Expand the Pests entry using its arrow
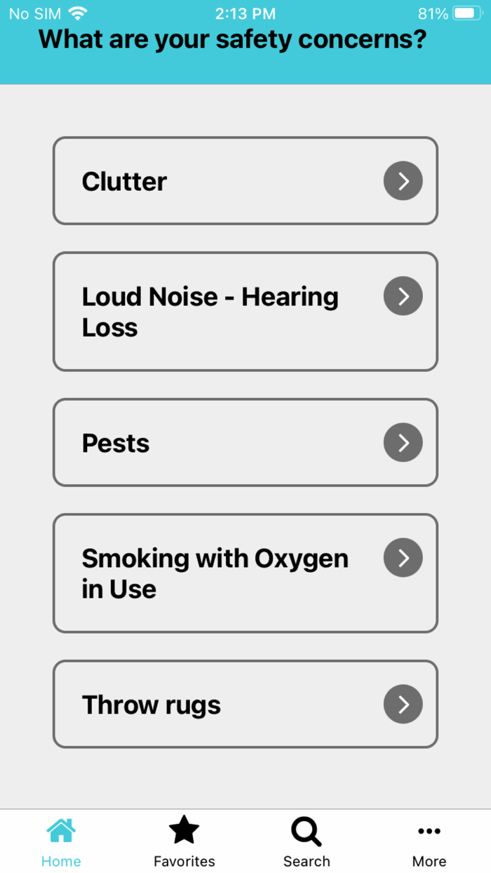This screenshot has height=873, width=491. 403,442
